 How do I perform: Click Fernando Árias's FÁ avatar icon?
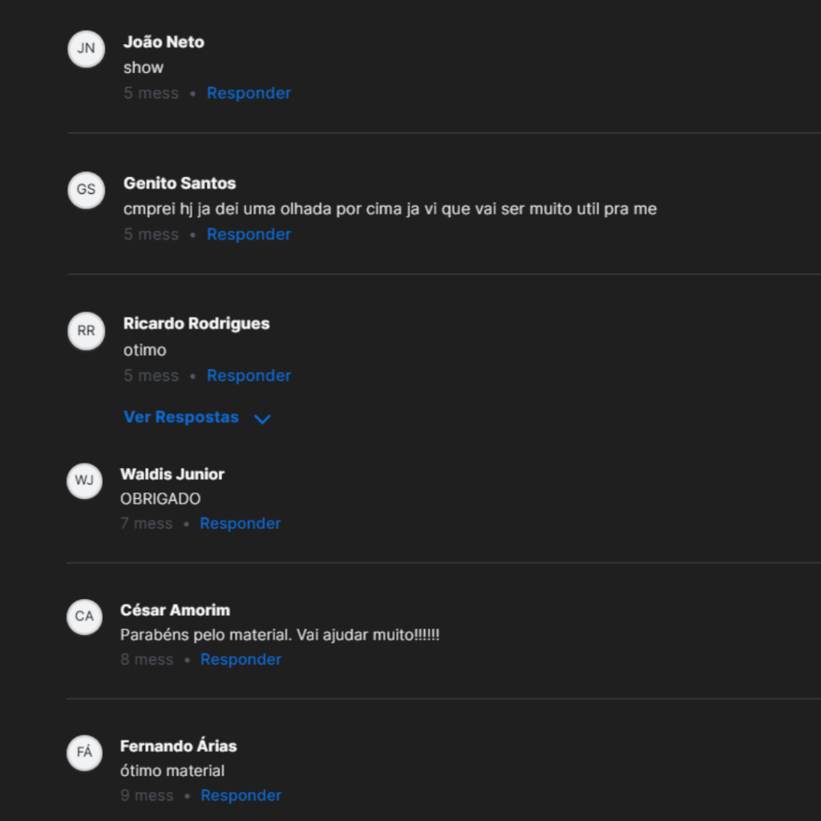pyautogui.click(x=84, y=752)
